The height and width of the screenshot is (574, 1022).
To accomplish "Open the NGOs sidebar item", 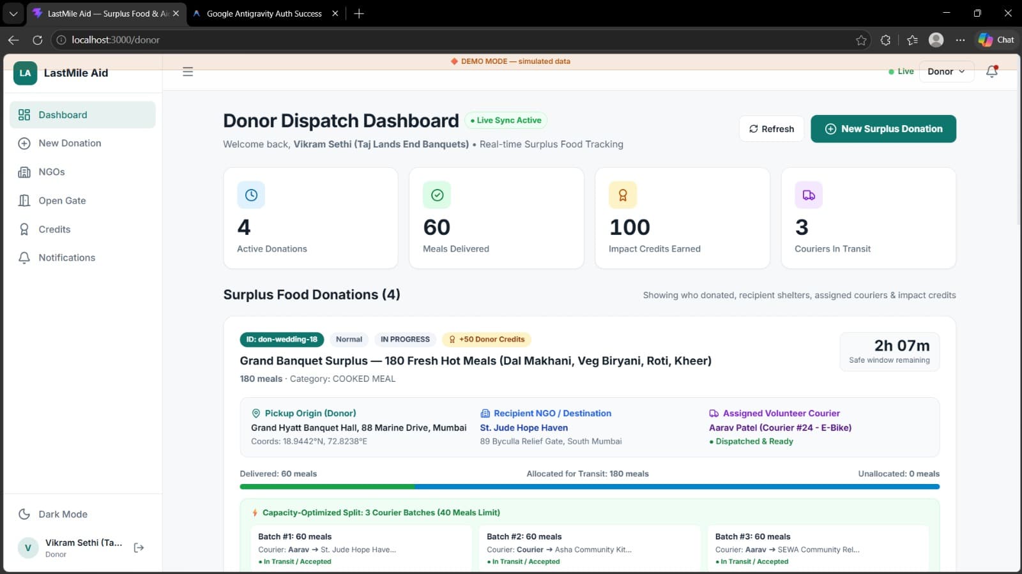I will 82,172.
